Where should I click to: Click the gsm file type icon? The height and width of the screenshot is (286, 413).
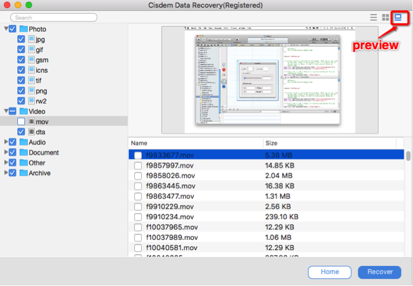[31, 60]
